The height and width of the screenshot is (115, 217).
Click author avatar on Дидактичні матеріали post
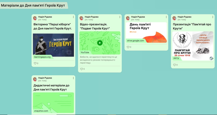coord(35,79)
